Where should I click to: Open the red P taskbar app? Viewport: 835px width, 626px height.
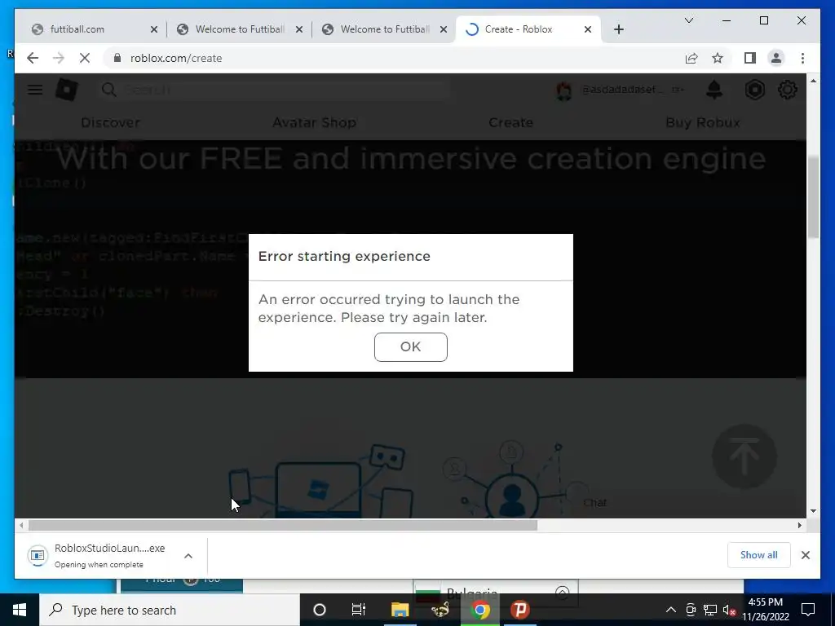519,610
